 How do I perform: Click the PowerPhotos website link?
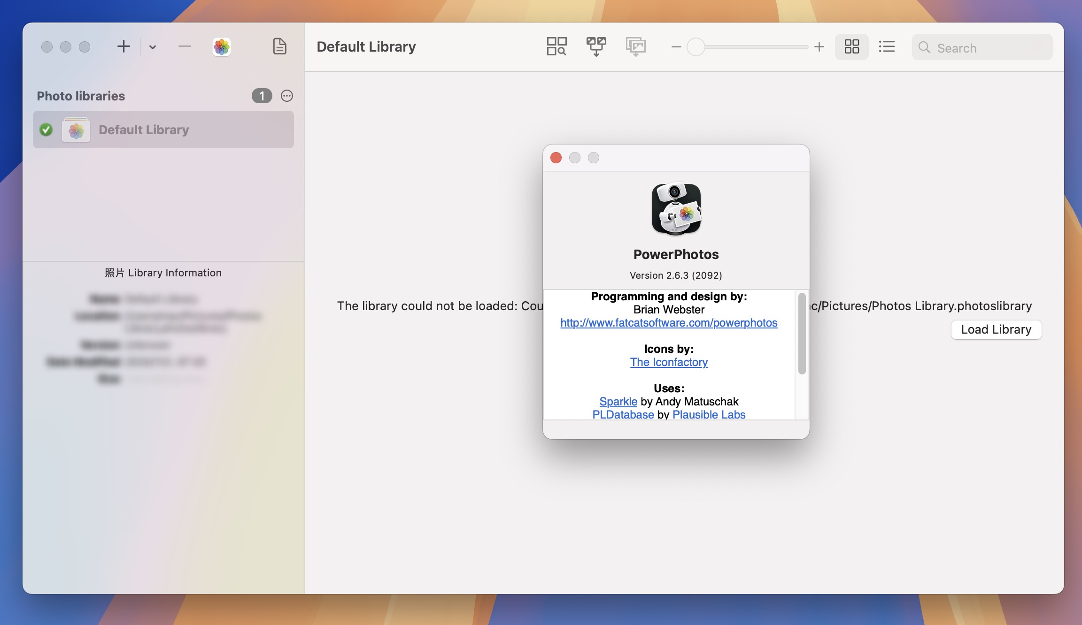point(668,322)
